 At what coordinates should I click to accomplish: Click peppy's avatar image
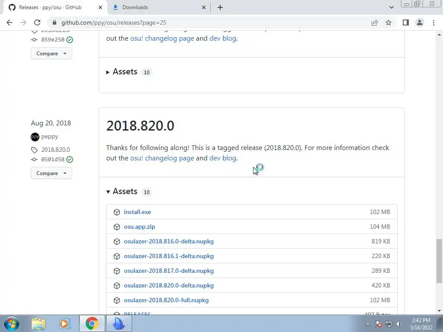click(35, 137)
